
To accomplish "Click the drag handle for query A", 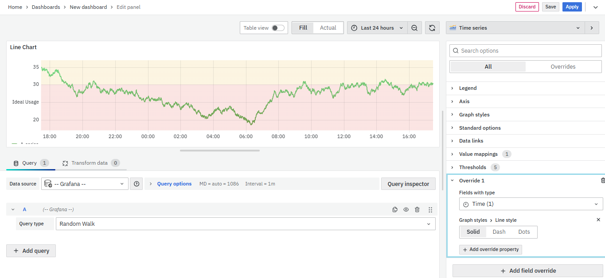I will click(430, 210).
